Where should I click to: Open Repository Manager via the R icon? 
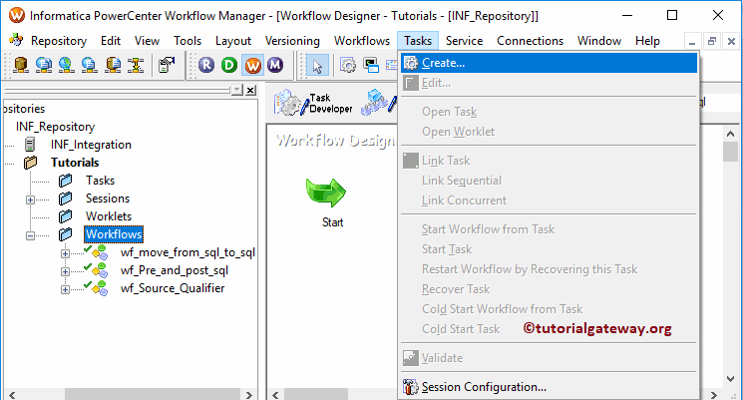coord(206,65)
